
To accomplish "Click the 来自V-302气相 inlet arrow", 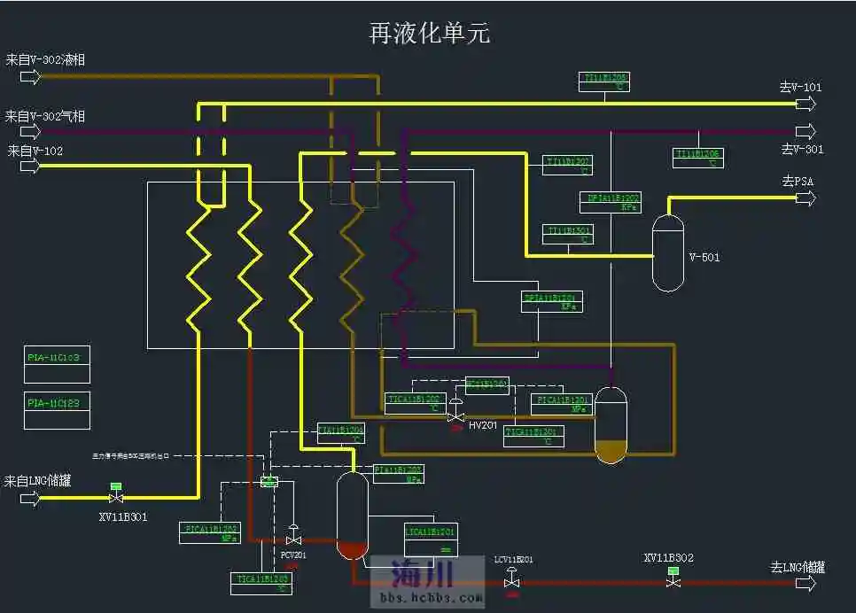I will [30, 132].
